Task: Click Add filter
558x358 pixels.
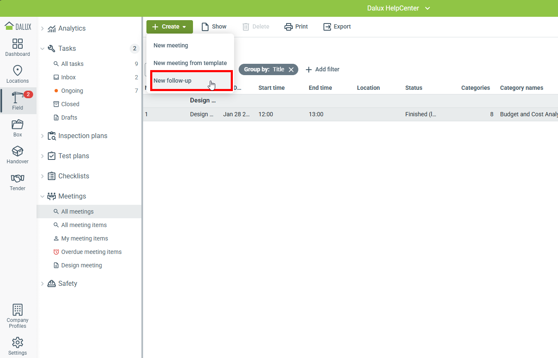Action: pos(322,70)
